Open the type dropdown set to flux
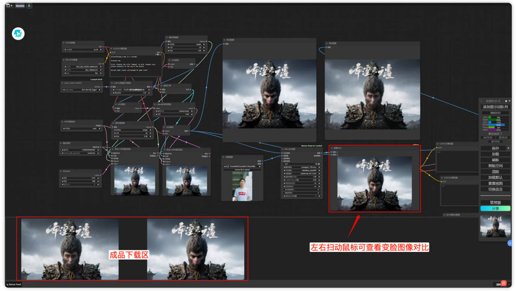This screenshot has height=291, width=516. point(83,73)
